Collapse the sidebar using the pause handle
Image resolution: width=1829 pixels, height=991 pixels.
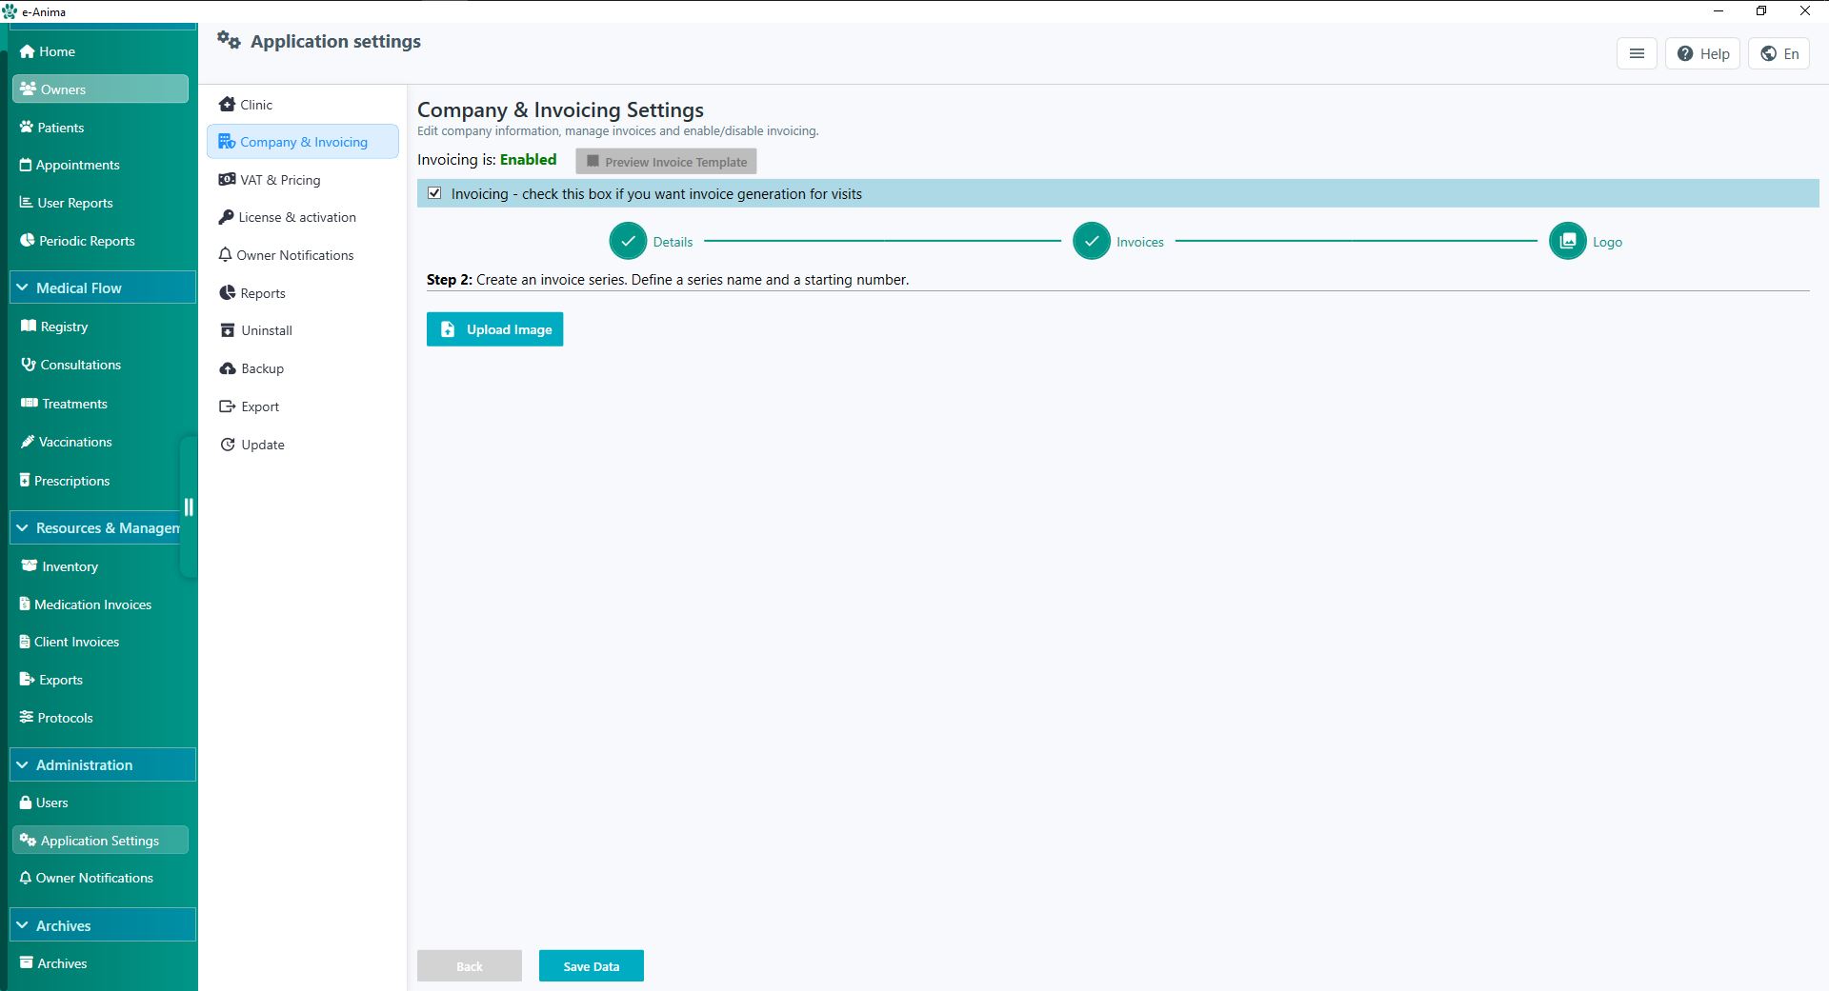tap(189, 507)
